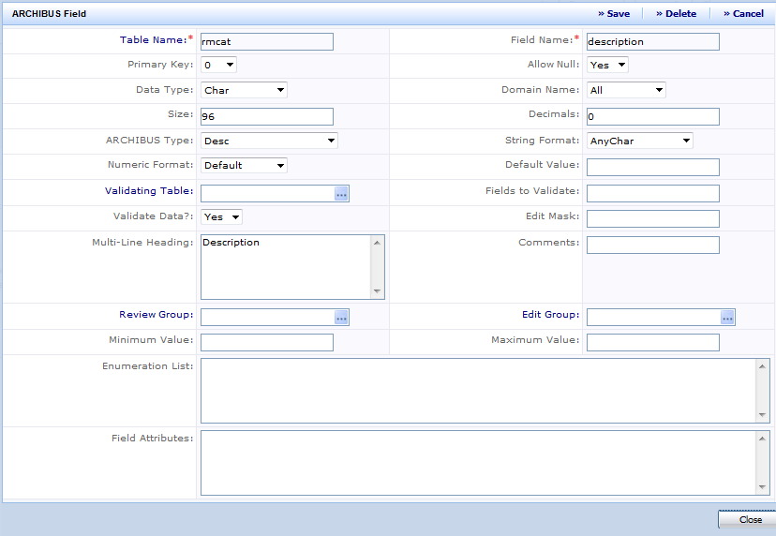Toggle the Validate Data dropdown
The height and width of the screenshot is (536, 776).
point(221,216)
